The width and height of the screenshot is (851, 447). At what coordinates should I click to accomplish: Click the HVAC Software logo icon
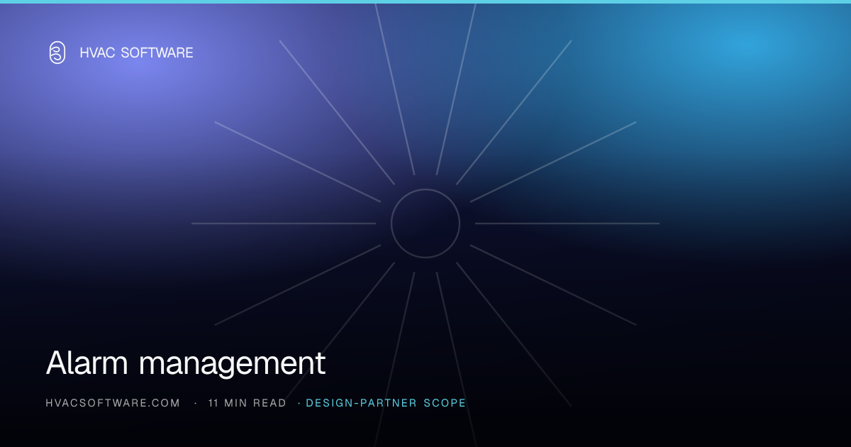click(57, 53)
